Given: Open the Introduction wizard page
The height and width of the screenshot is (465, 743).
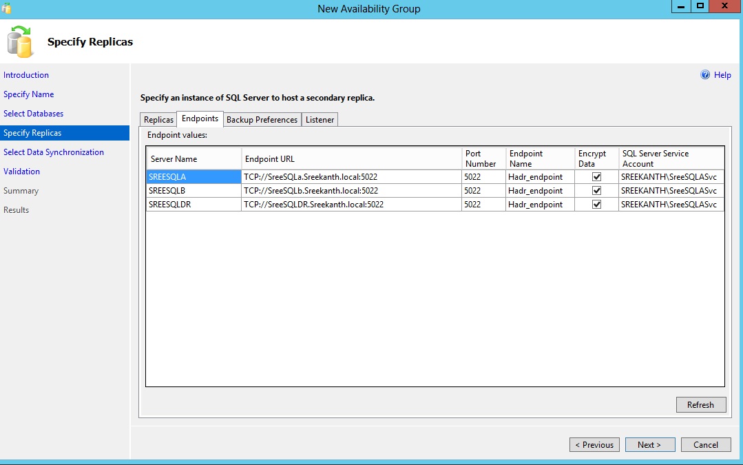Looking at the screenshot, I should (x=26, y=75).
